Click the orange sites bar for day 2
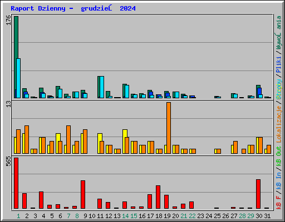Screen dimensions: 285x222 click(x=27, y=139)
